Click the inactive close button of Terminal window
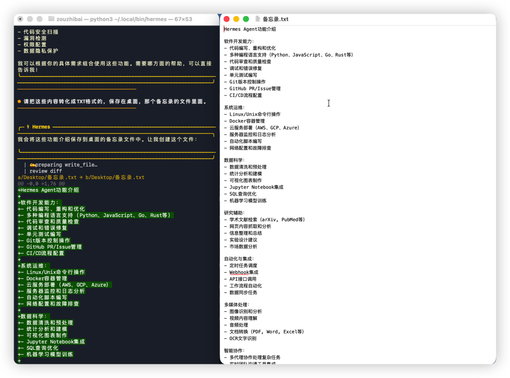The height and width of the screenshot is (378, 510). (20, 19)
